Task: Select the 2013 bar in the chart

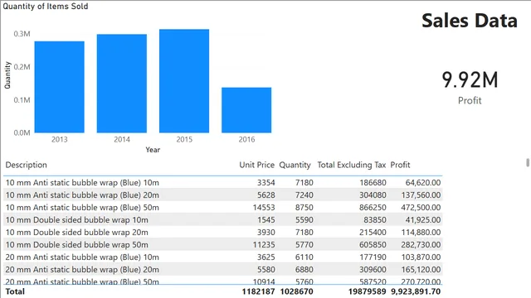Action: click(x=59, y=87)
